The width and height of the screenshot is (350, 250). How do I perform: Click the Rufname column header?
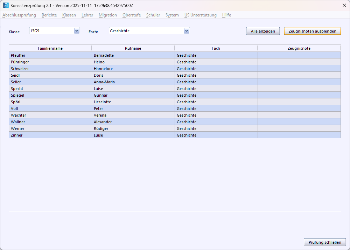[133, 48]
